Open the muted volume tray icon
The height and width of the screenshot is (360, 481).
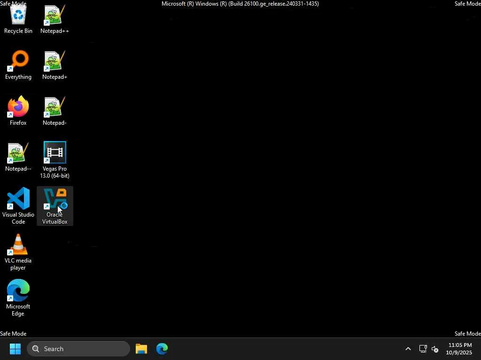(434, 349)
